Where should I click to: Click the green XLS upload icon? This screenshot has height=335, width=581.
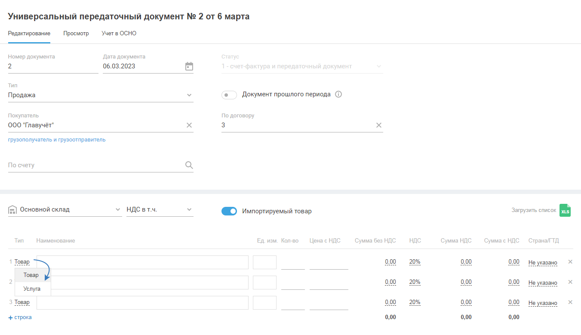pos(565,211)
